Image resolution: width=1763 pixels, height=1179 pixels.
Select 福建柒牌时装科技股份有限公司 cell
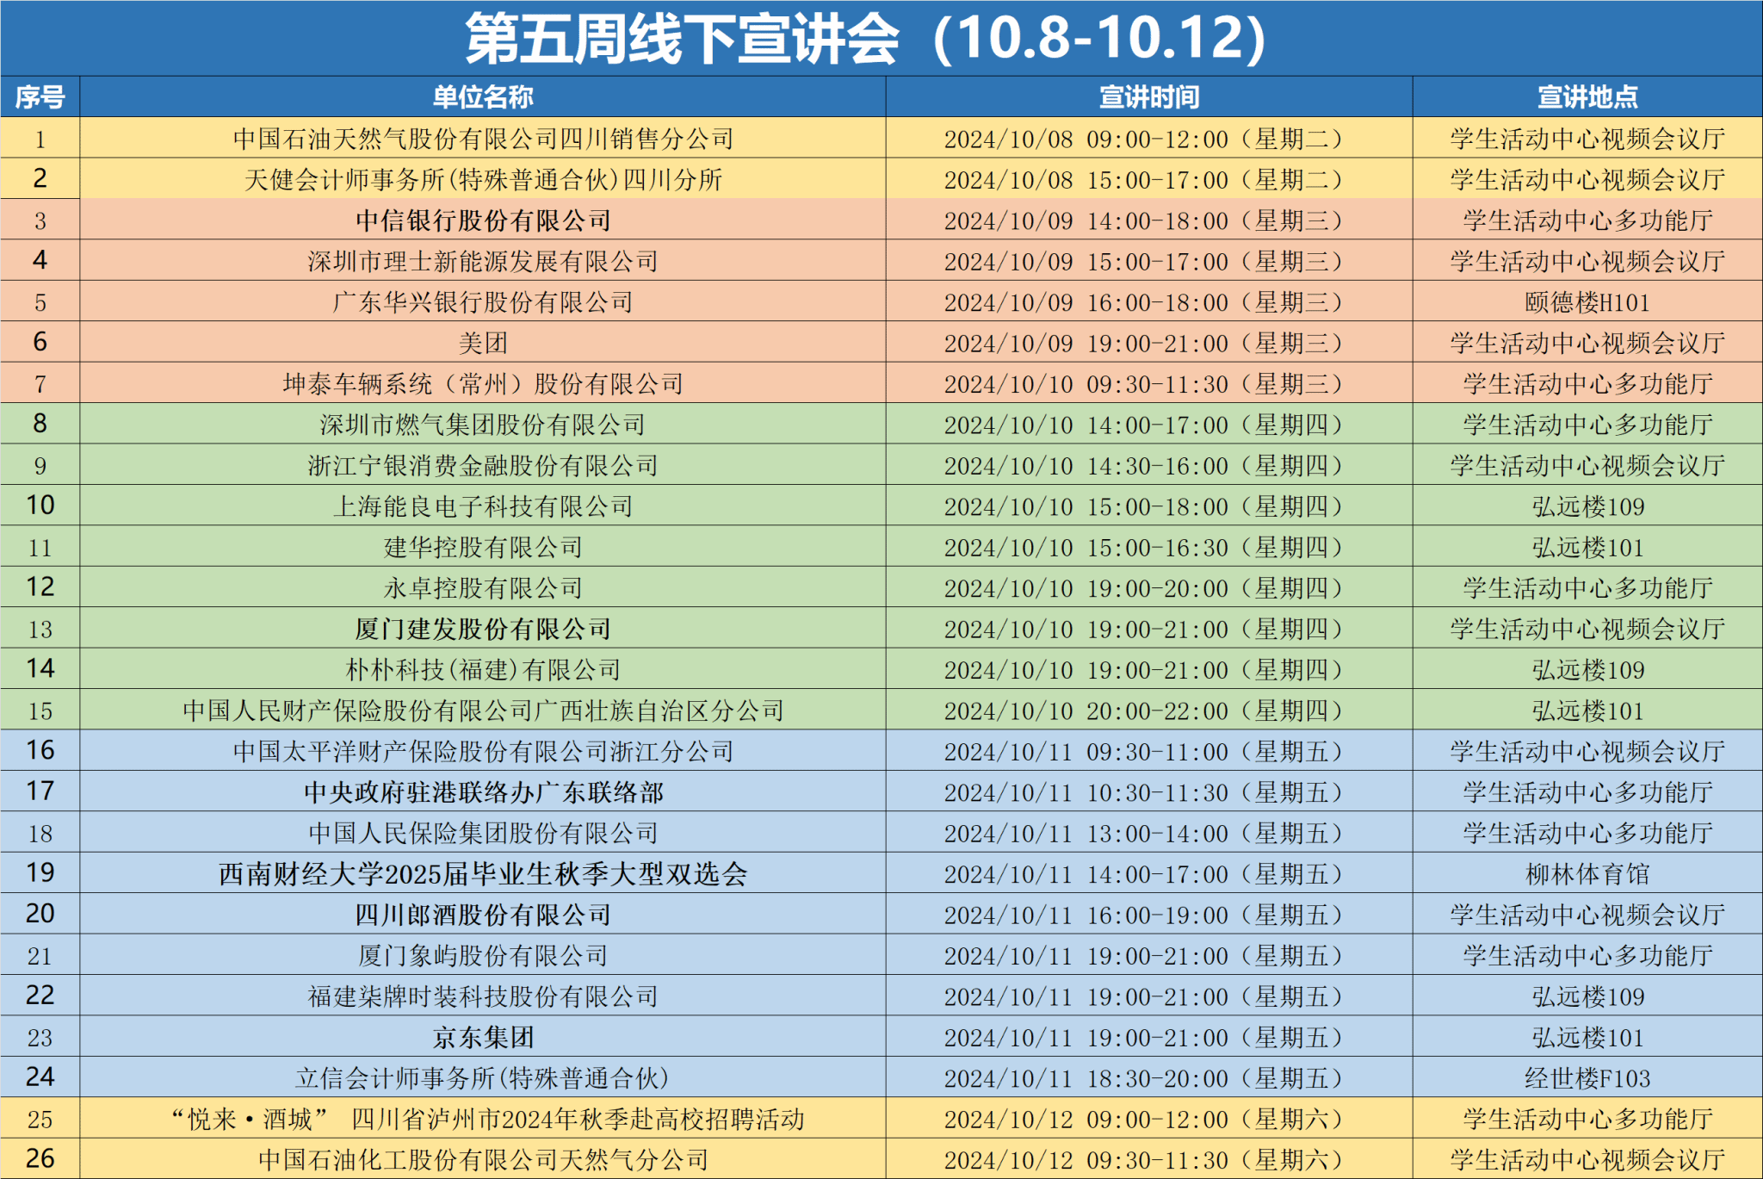pyautogui.click(x=483, y=996)
